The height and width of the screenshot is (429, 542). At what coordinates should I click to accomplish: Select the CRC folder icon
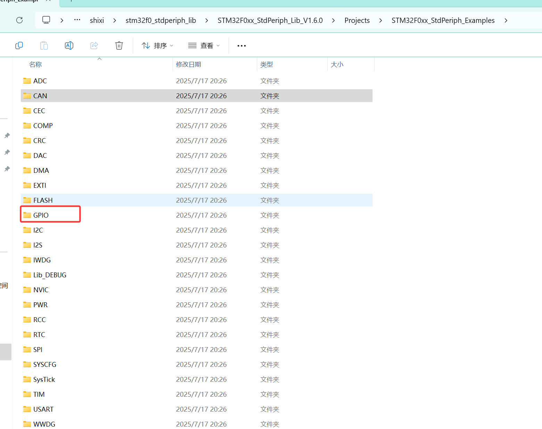(27, 141)
